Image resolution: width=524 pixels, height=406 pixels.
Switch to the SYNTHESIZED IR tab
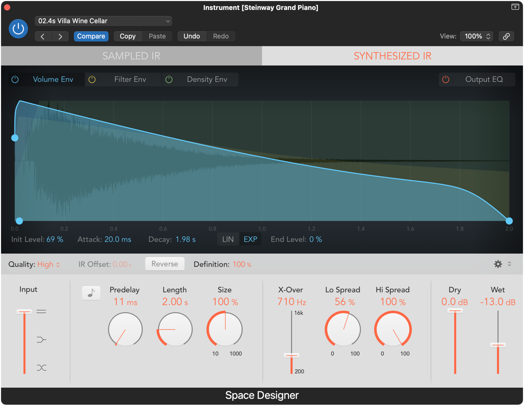point(392,56)
